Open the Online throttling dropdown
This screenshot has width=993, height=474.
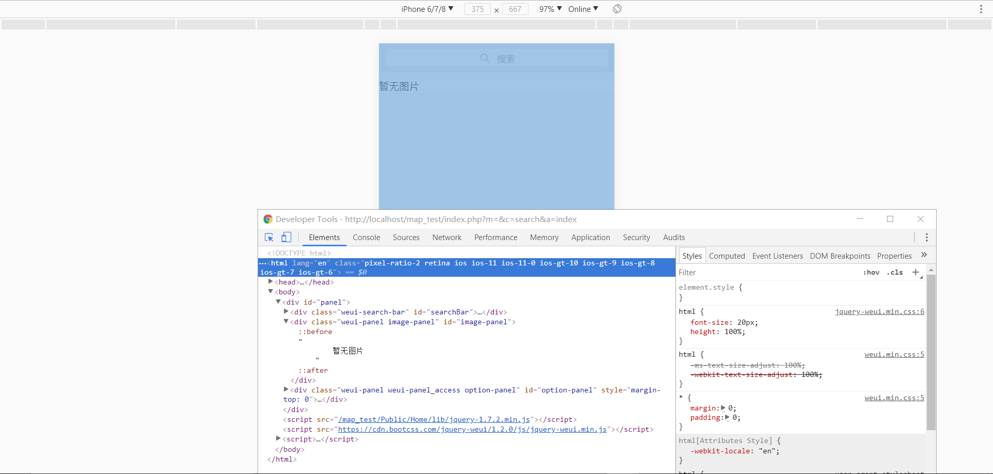pos(583,9)
